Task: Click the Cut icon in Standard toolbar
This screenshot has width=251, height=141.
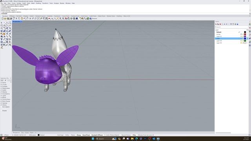Action: tap(16, 18)
